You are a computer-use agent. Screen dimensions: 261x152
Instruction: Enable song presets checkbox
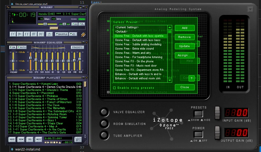(114, 88)
